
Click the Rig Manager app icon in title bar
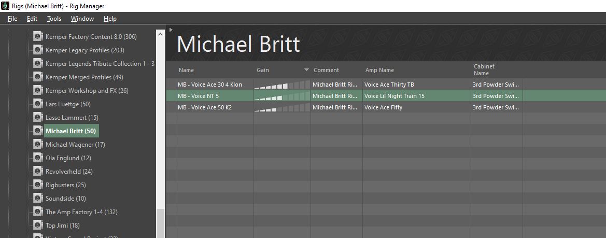[x=5, y=6]
